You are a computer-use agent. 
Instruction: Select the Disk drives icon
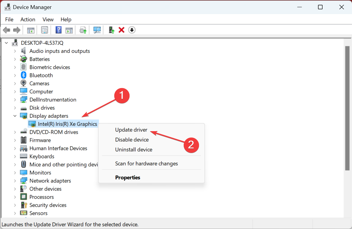tap(23, 108)
